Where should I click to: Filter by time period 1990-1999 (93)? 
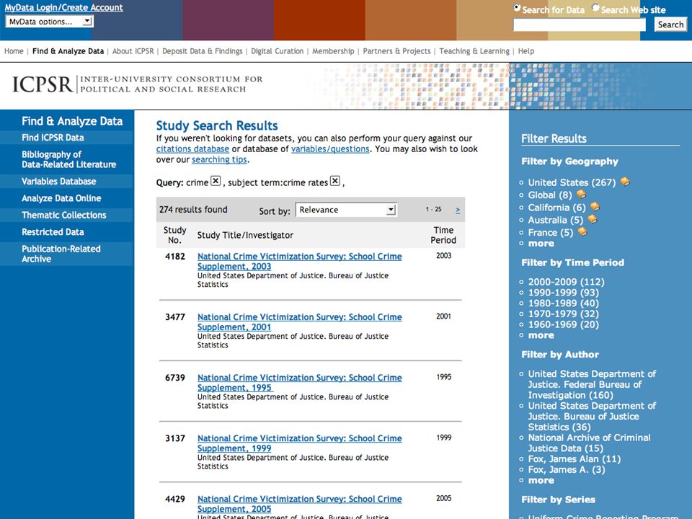[x=564, y=293]
